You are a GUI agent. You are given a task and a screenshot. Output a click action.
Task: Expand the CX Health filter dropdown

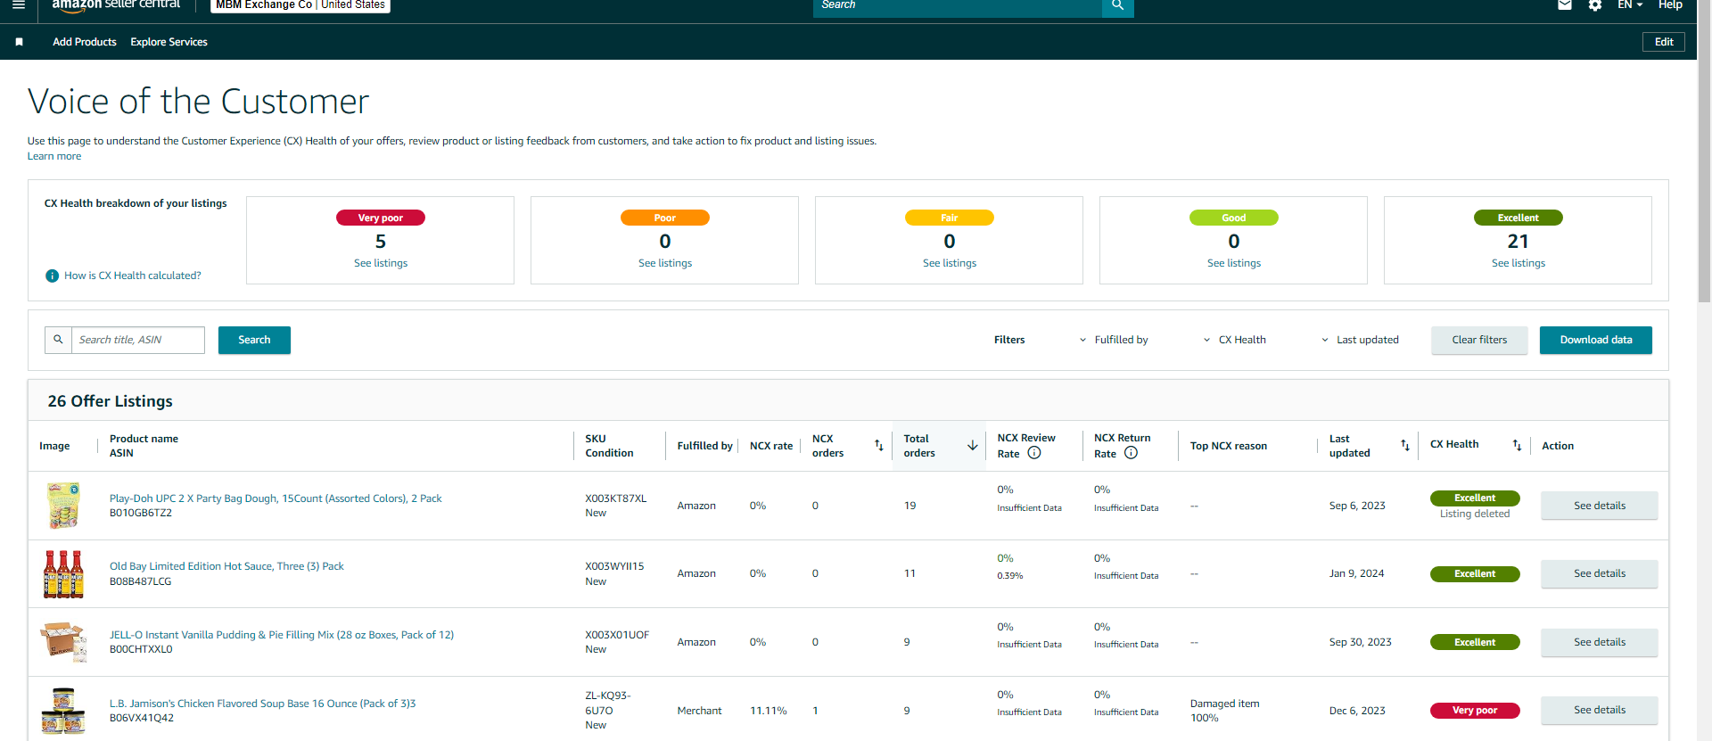[x=1234, y=340]
